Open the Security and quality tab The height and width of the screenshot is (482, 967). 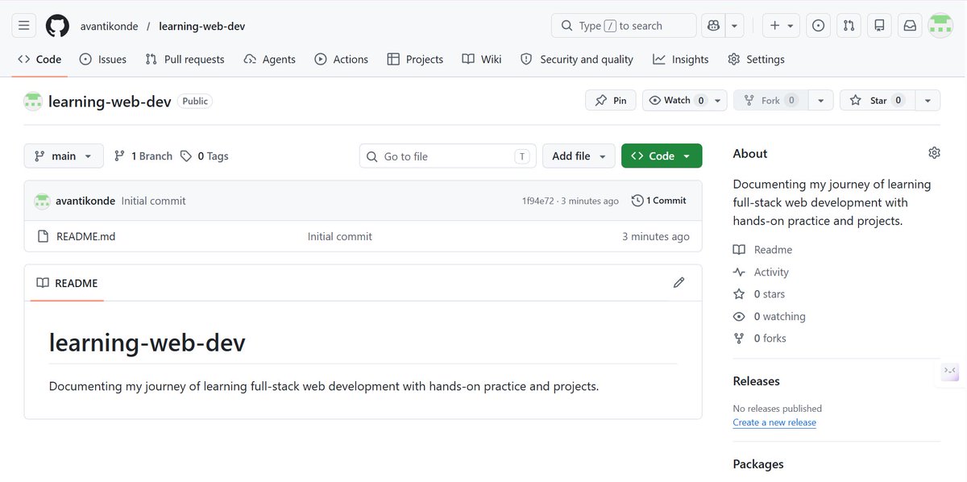[577, 59]
